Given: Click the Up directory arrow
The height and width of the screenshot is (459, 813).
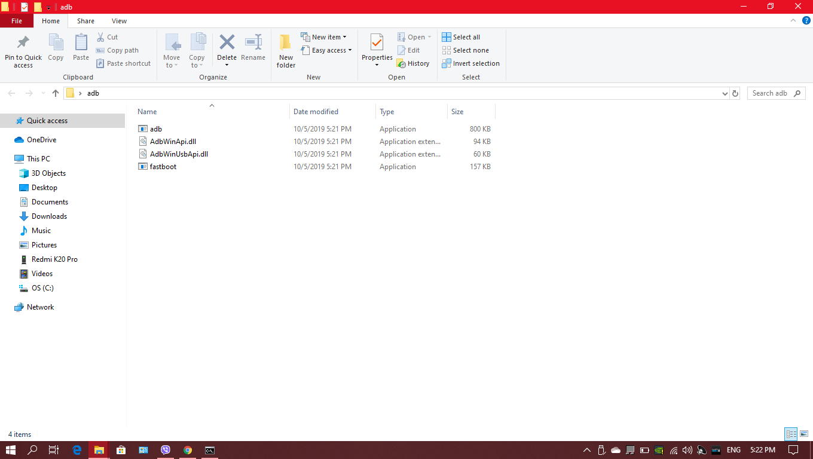Looking at the screenshot, I should pos(56,93).
